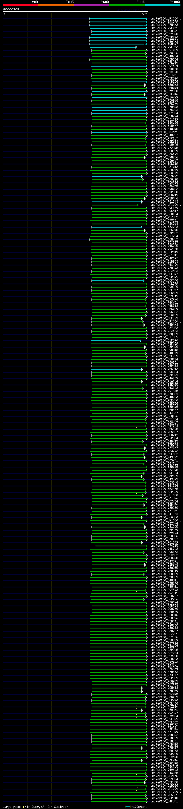Open hit UniRef100_Q8DGC4
This screenshot has width=183, height=809.
tap(164, 59)
